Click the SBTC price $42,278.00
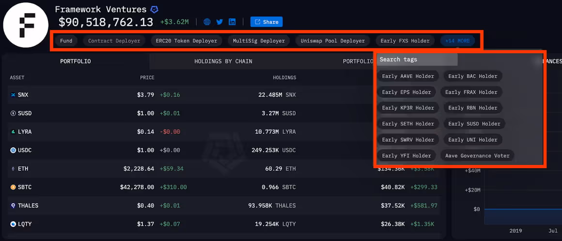Screen dimensions: 562x241 [x=137, y=187]
